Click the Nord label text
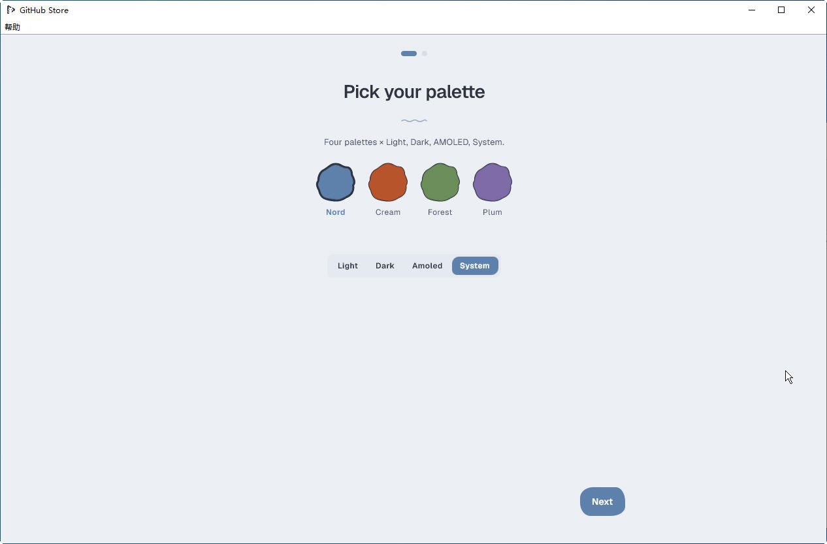The width and height of the screenshot is (827, 544). pyautogui.click(x=336, y=212)
